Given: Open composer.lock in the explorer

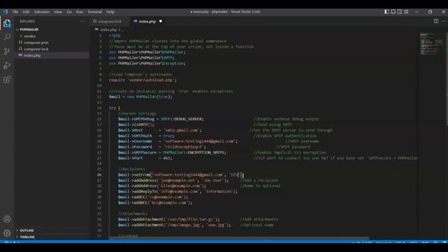Looking at the screenshot, I should pyautogui.click(x=36, y=49).
